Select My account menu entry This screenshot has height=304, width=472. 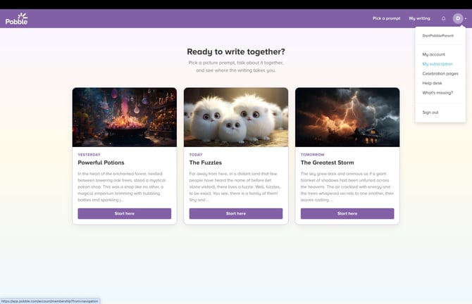click(433, 54)
